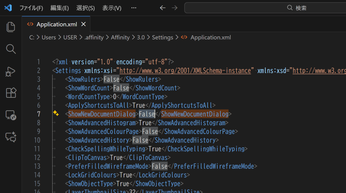This screenshot has width=346, height=193.
Task: Close the Application.xml tab
Action: [83, 25]
